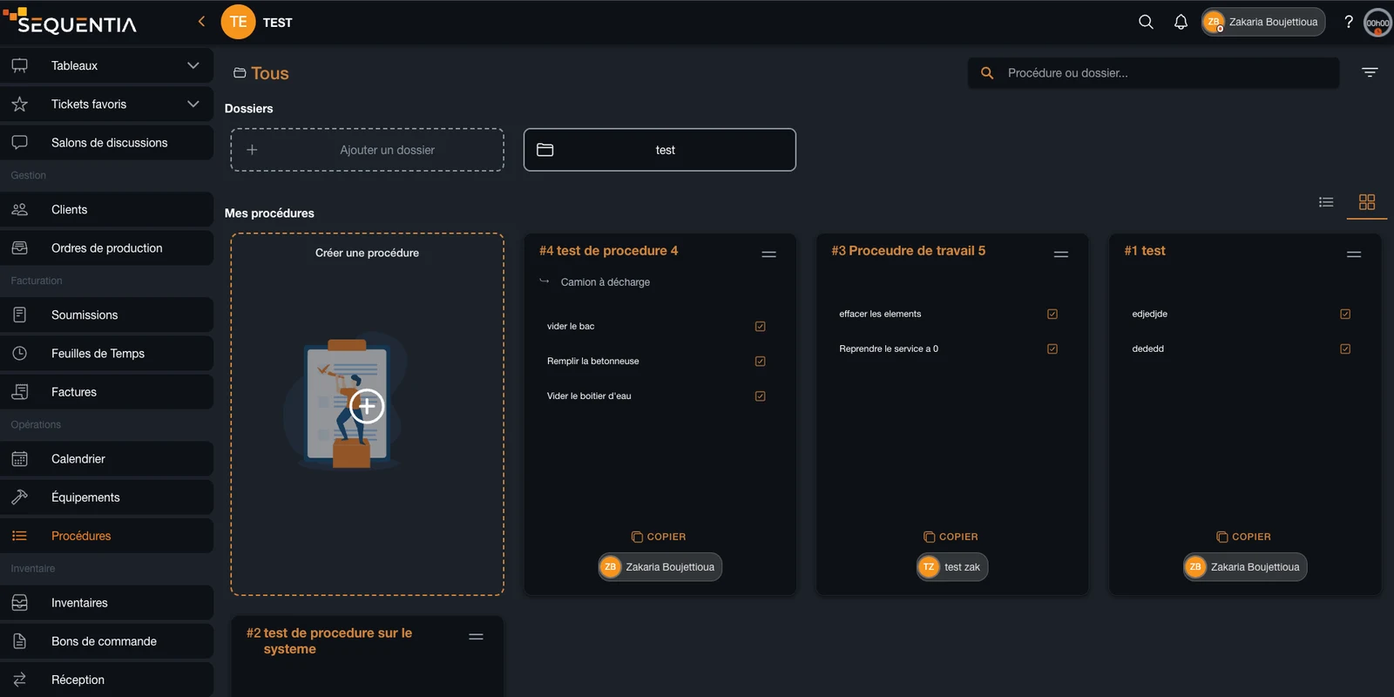
Task: Open menu of procedure #4 card
Action: click(768, 254)
